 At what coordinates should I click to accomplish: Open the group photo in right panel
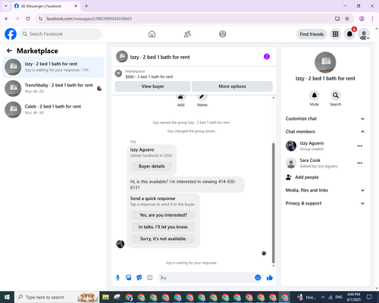click(325, 62)
